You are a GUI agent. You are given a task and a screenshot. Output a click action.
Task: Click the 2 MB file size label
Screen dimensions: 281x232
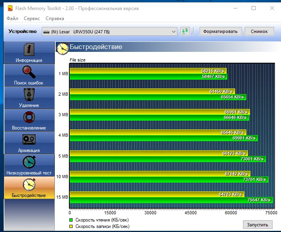[63, 94]
